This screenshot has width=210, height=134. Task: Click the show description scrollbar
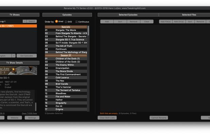(x=36, y=107)
